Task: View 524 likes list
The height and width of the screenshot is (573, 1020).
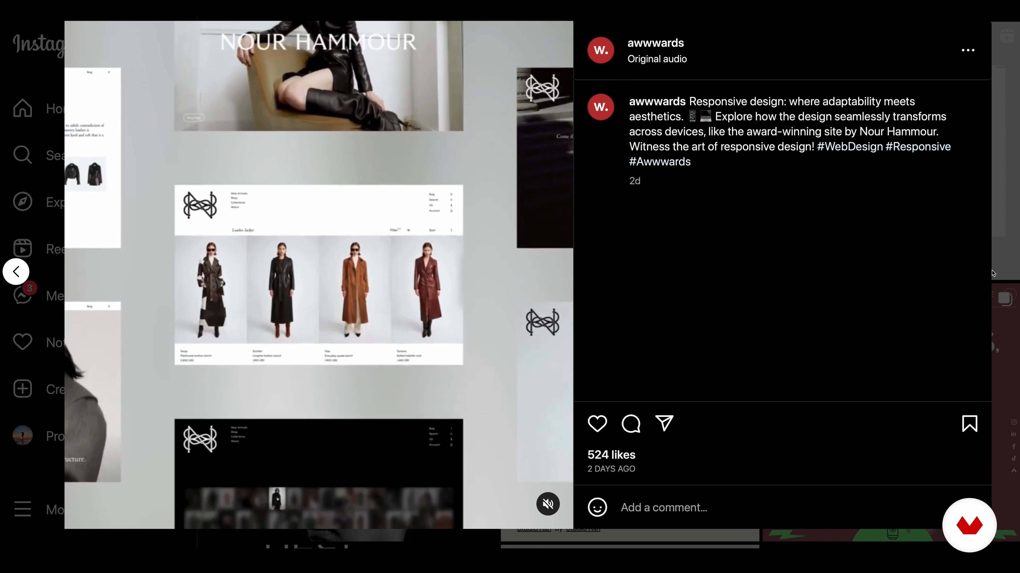Action: coord(611,455)
